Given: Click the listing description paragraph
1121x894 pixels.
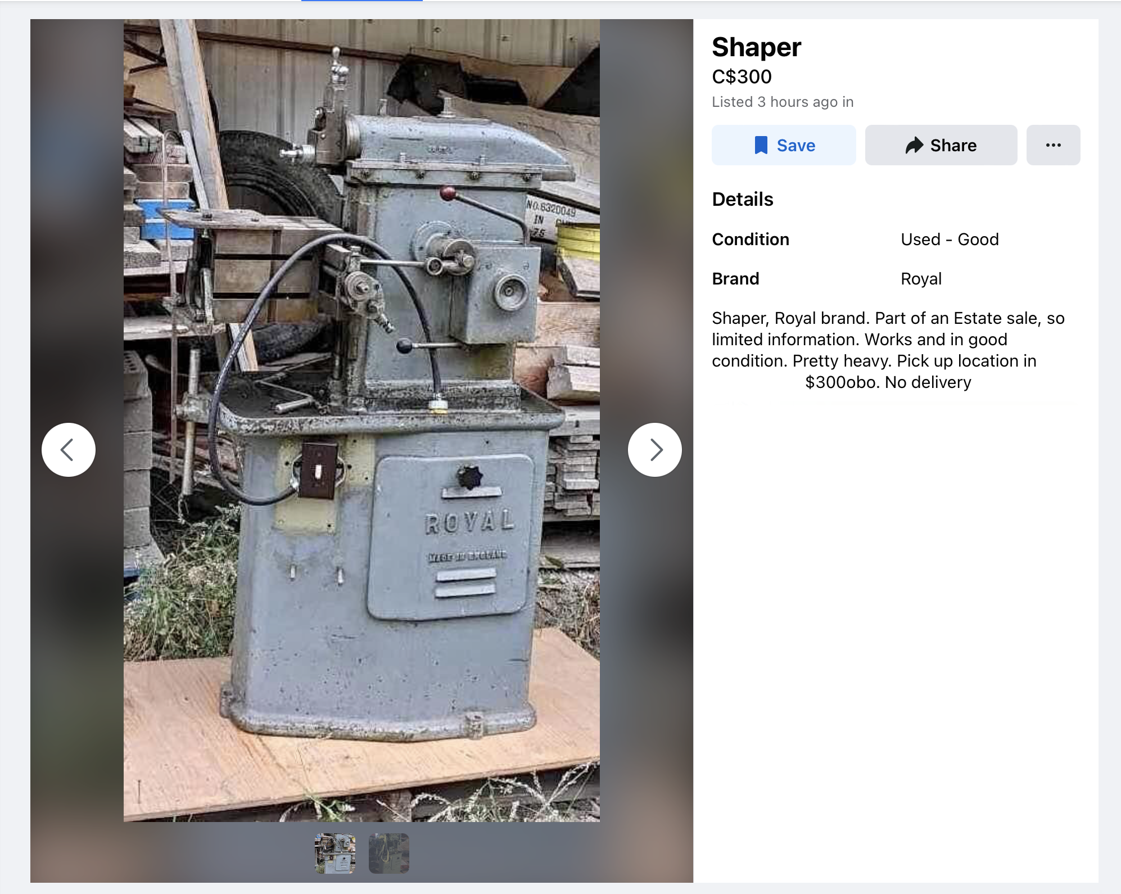Looking at the screenshot, I should tap(888, 350).
